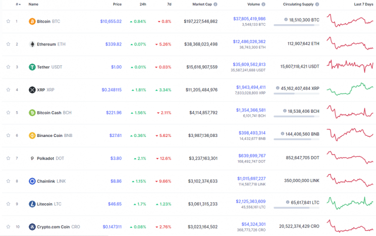Click Ethereum price $339.82

pos(114,44)
